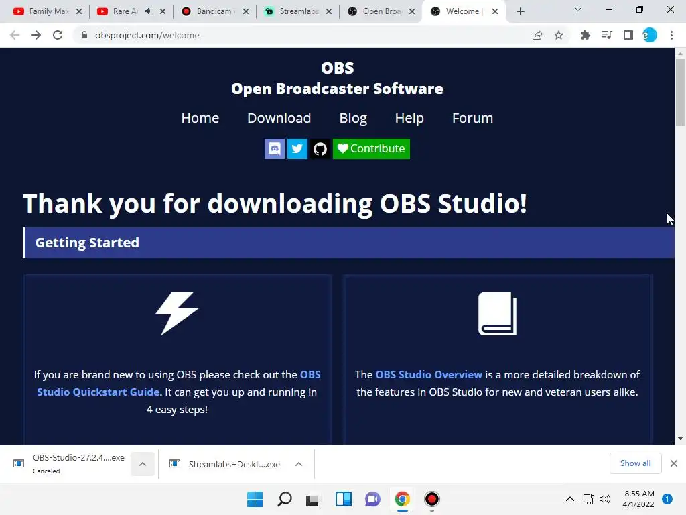The width and height of the screenshot is (686, 515).
Task: Open the volume tray icon
Action: click(x=605, y=499)
